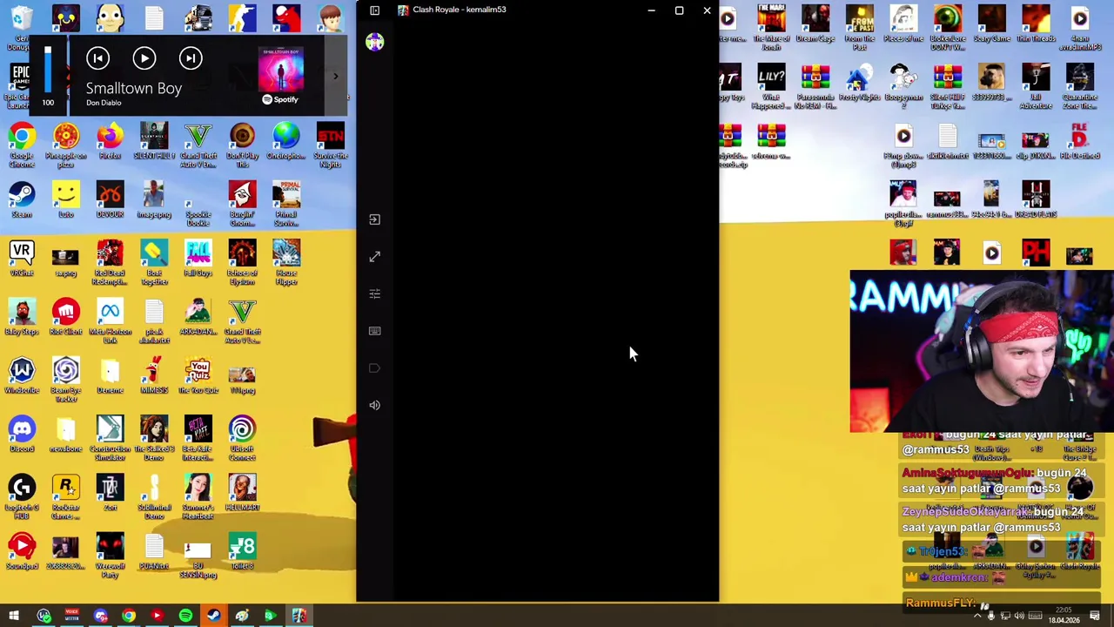Open the keyboard mapping icon in sidebar

(x=374, y=331)
